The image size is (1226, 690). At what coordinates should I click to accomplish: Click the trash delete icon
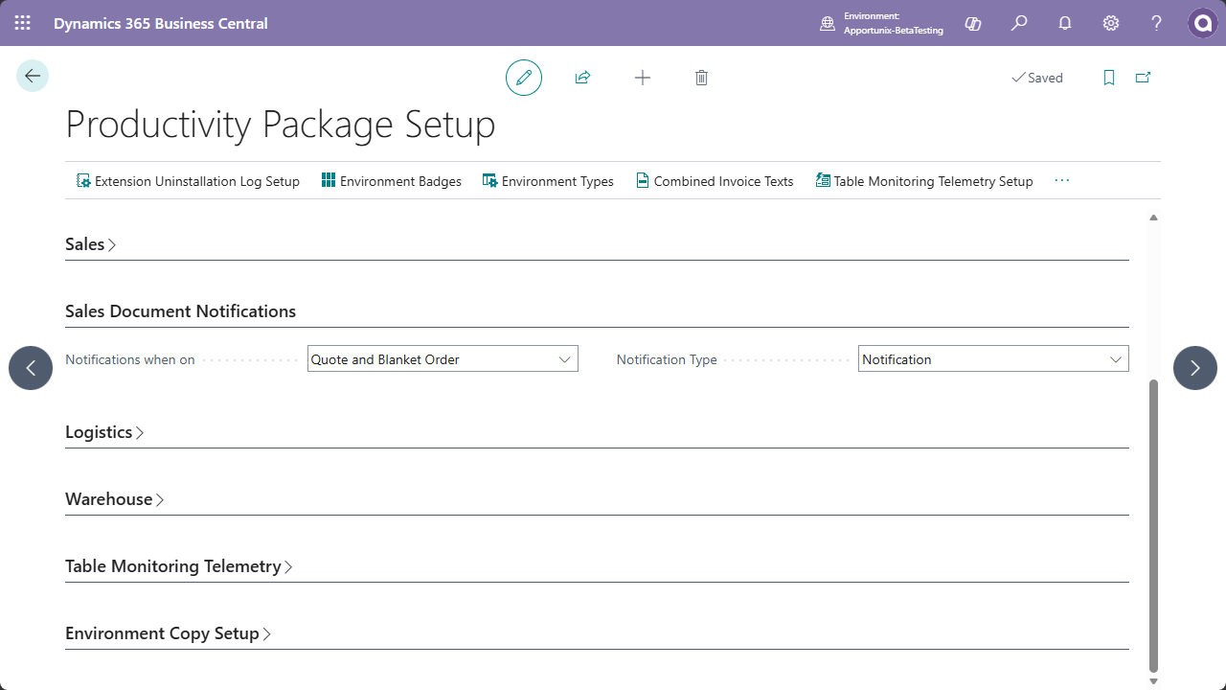coord(701,78)
